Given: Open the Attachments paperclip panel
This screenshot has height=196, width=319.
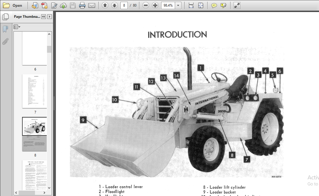Looking at the screenshot, I should click(x=5, y=42).
